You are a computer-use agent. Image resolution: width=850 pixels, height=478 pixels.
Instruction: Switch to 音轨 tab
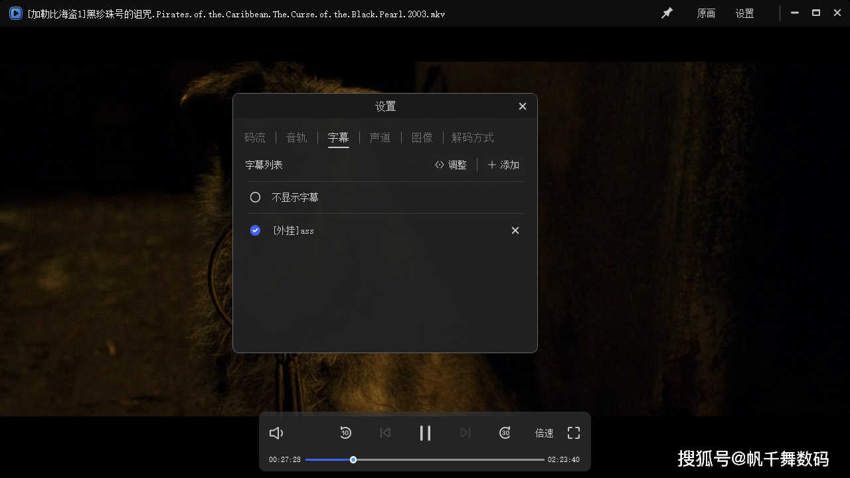click(x=297, y=137)
